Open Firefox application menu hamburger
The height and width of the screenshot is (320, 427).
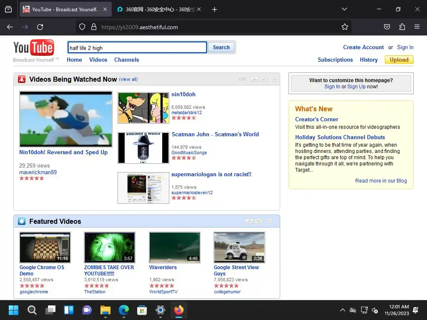[417, 27]
